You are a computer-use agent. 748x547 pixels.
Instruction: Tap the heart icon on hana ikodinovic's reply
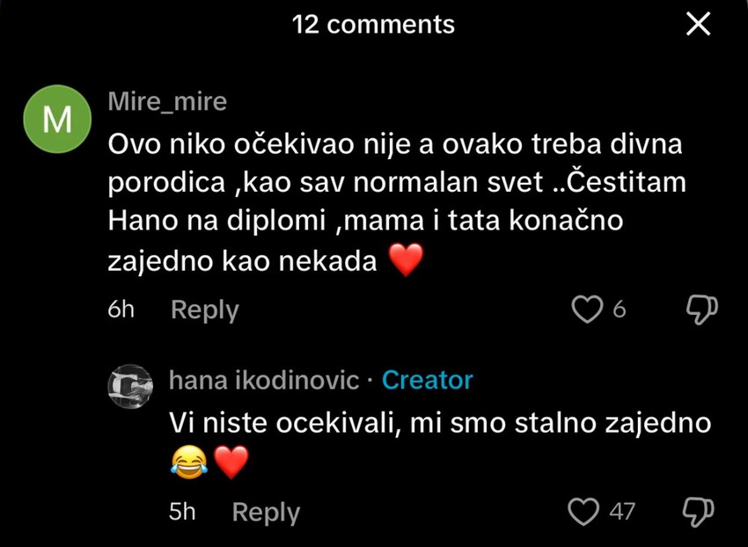point(583,511)
